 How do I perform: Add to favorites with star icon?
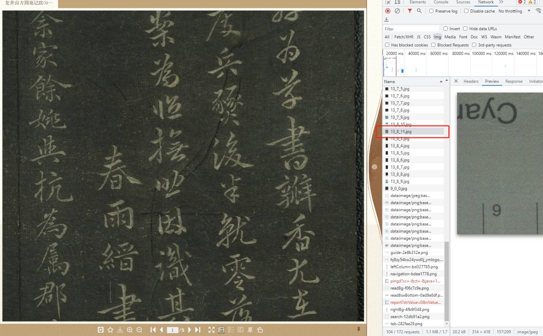click(x=110, y=330)
